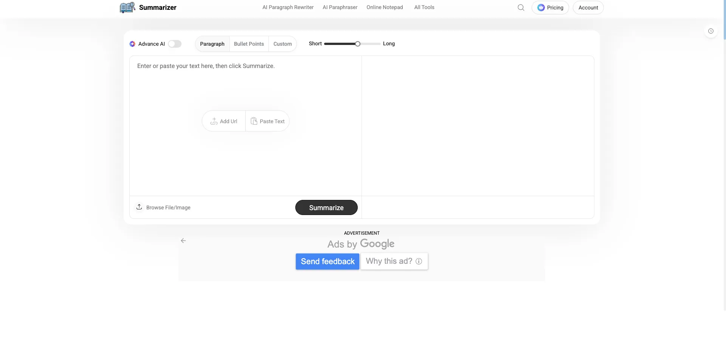
Task: Click the Long length label
Action: click(389, 43)
